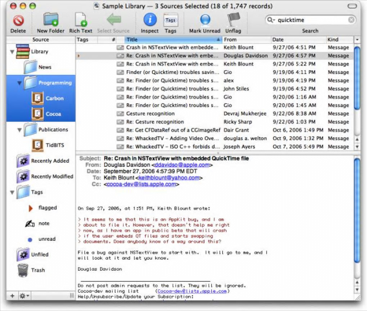Sort records by Tags column
The image size is (367, 311).
point(87,40)
